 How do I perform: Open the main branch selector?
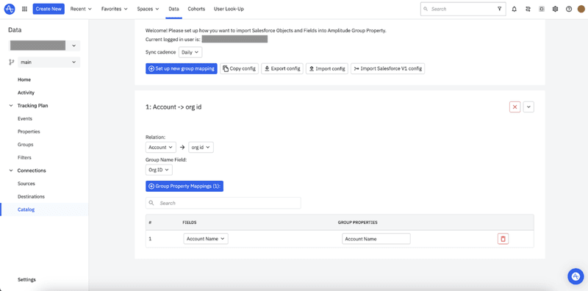tap(49, 62)
